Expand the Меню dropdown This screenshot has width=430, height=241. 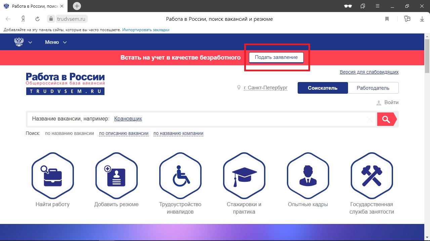56,42
